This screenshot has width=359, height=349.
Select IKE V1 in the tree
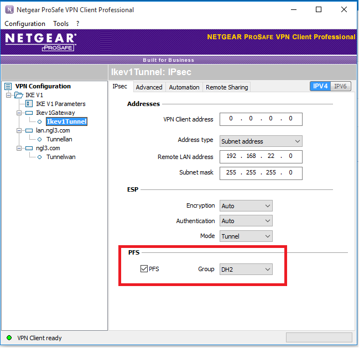pyautogui.click(x=34, y=95)
